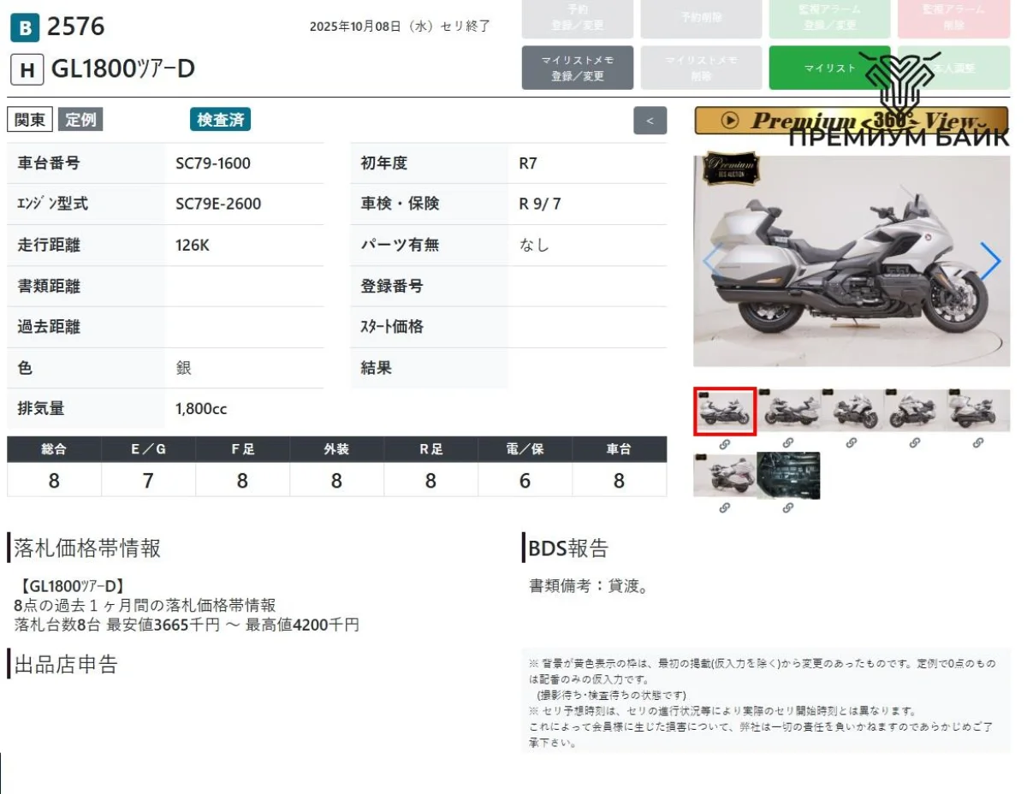Select the 定例 tag
Viewport: 1027px width, 794px height.
(80, 120)
